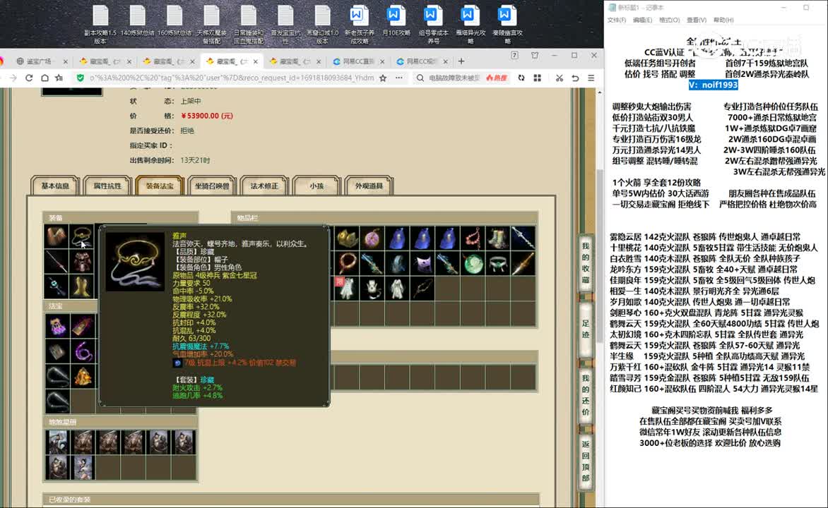Click the silver belt item in inventory

498,263
